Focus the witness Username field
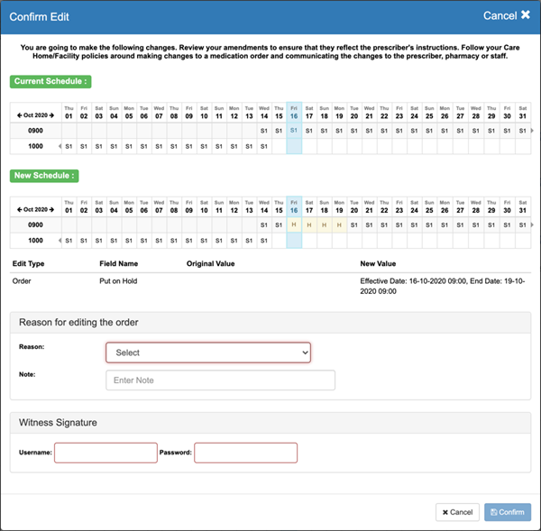This screenshot has width=541, height=531. [105, 453]
